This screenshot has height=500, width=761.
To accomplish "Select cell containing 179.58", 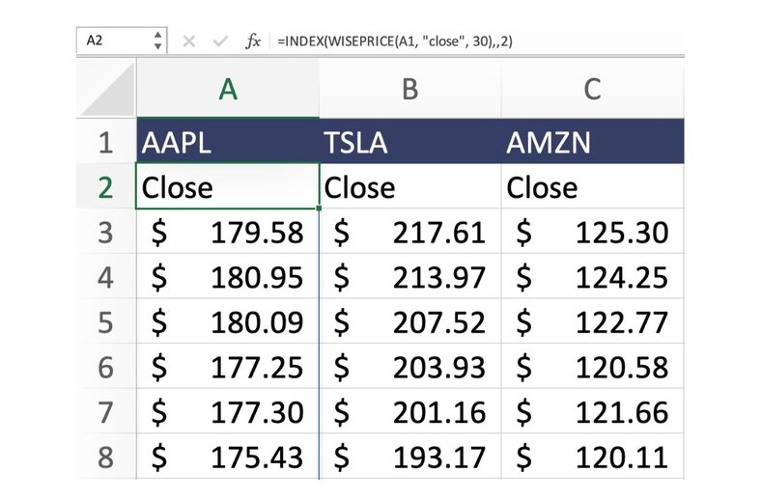I will pyautogui.click(x=227, y=234).
